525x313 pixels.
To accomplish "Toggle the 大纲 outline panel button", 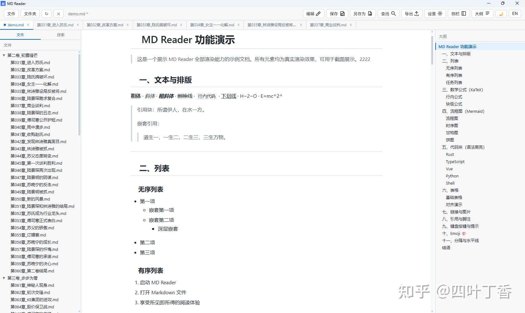I will tap(482, 14).
